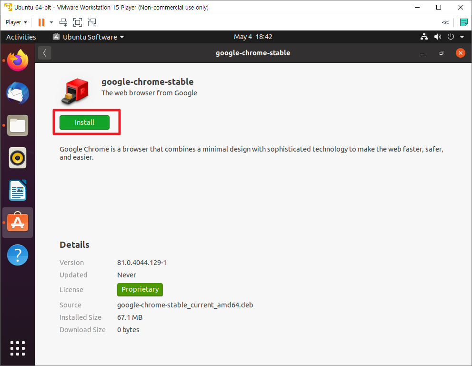472x366 pixels.
Task: Open the clock showing May 4 18:42
Action: coord(253,37)
